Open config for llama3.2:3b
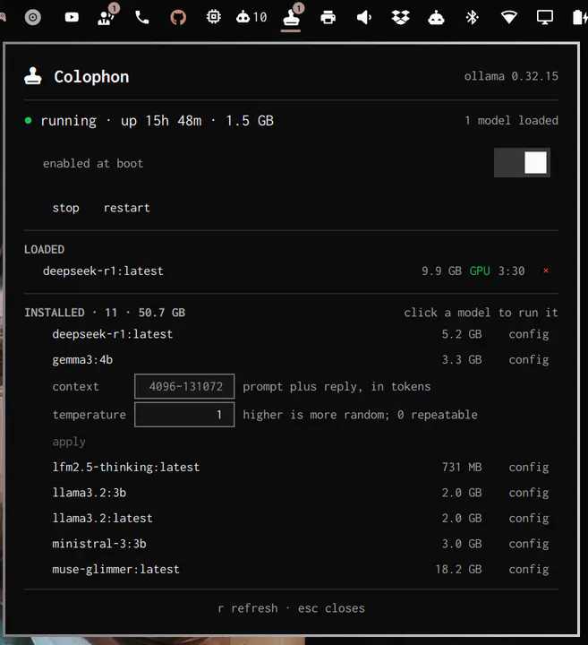 [529, 493]
